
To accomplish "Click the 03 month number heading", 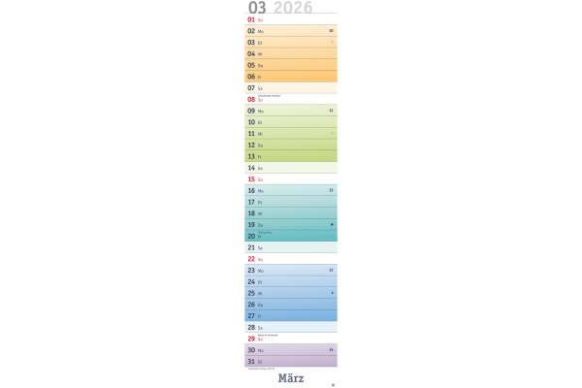I will (257, 7).
